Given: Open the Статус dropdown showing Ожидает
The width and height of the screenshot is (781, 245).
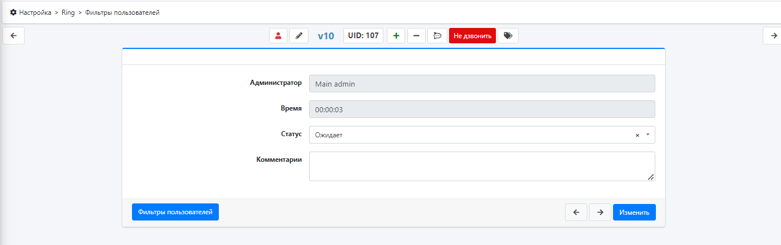Looking at the screenshot, I should coord(468,135).
